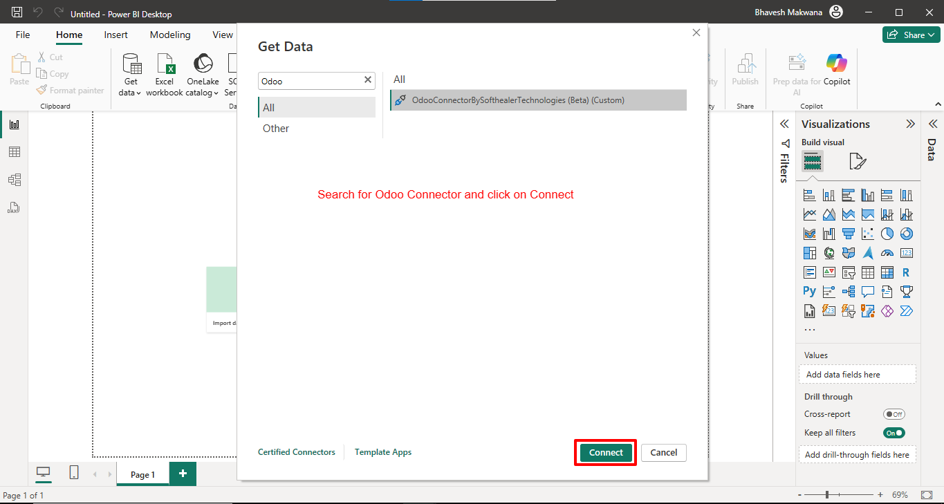The height and width of the screenshot is (504, 944).
Task: Click Add data fields here well
Action: 858,375
